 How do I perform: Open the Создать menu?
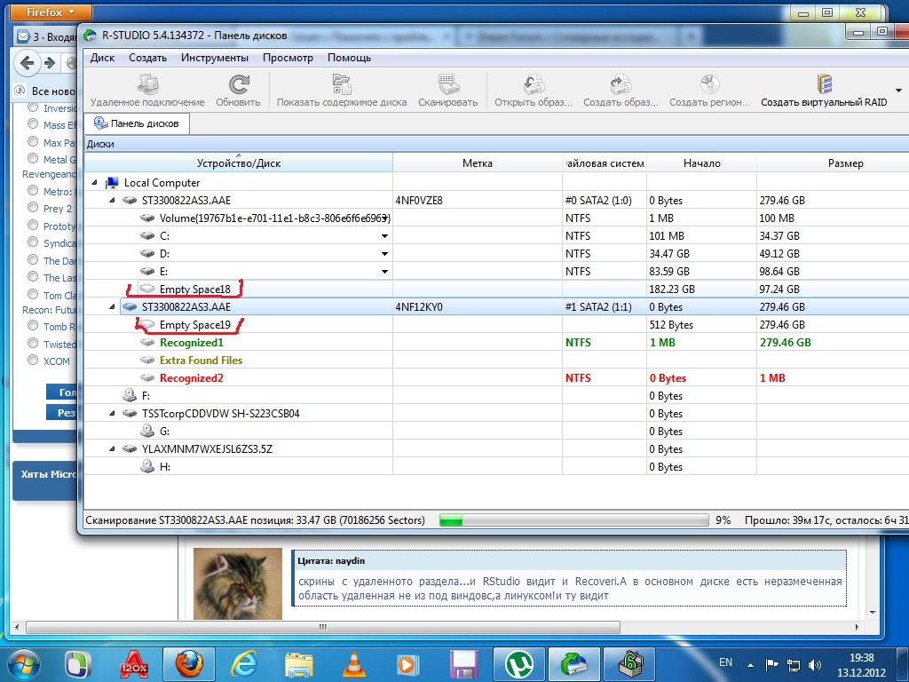(147, 58)
